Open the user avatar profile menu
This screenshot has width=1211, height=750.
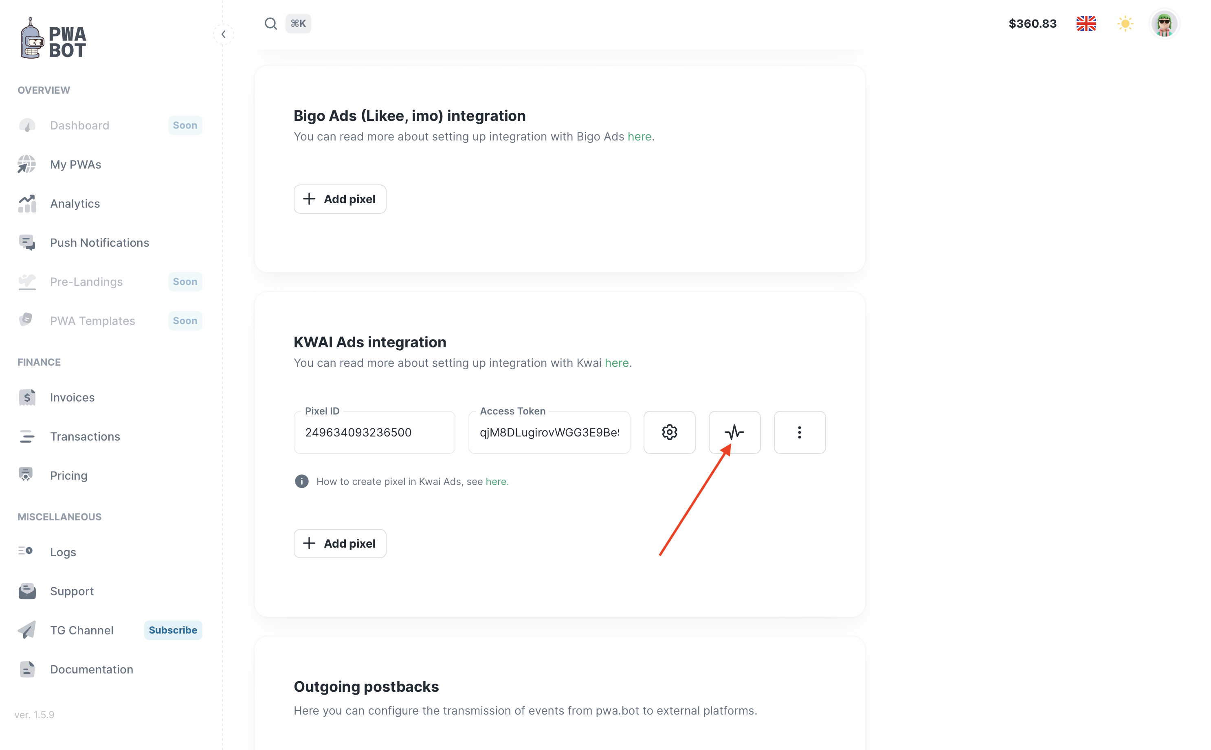(x=1164, y=23)
